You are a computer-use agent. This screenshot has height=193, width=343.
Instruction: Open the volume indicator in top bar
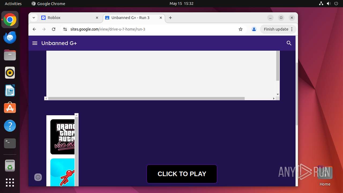pyautogui.click(x=329, y=3)
